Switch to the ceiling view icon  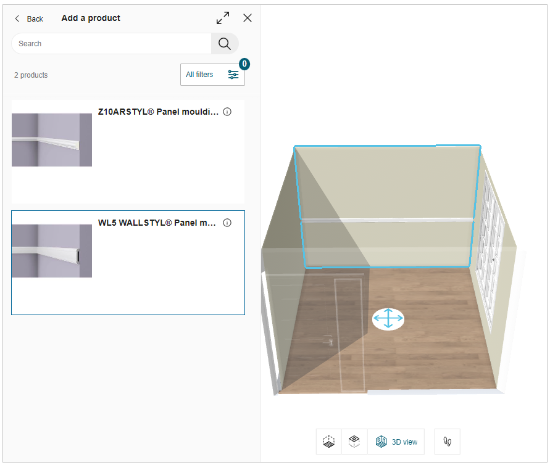click(354, 442)
